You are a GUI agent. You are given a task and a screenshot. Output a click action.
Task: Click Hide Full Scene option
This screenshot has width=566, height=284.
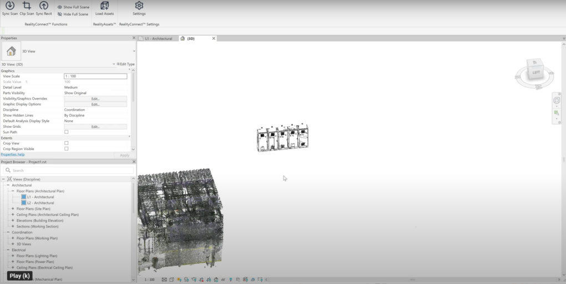click(73, 14)
